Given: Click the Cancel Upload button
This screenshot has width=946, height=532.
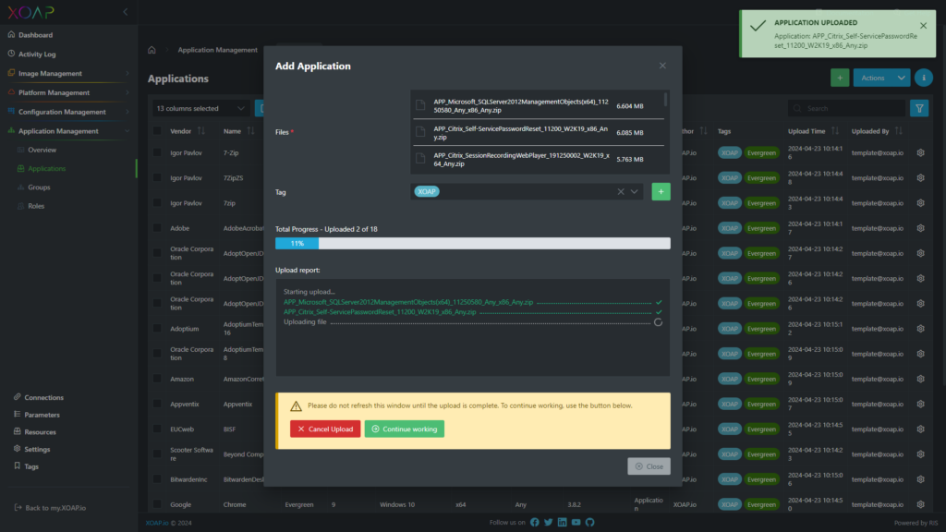Looking at the screenshot, I should coord(325,429).
